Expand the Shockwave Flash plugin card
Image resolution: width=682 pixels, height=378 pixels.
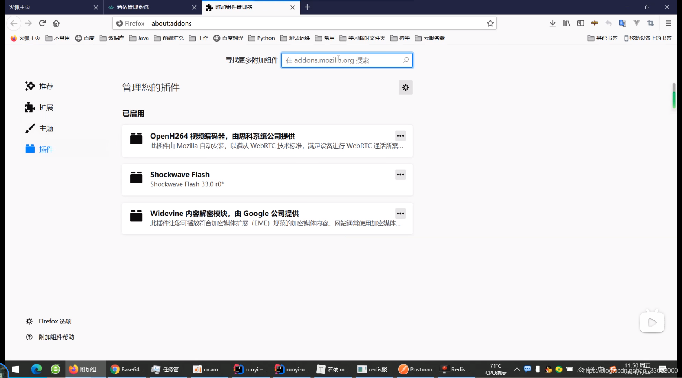(x=268, y=180)
